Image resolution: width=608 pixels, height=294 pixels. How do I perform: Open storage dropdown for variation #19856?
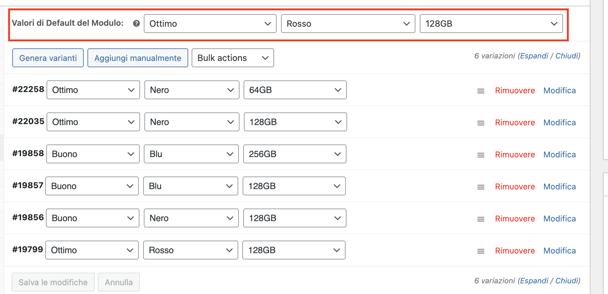295,218
